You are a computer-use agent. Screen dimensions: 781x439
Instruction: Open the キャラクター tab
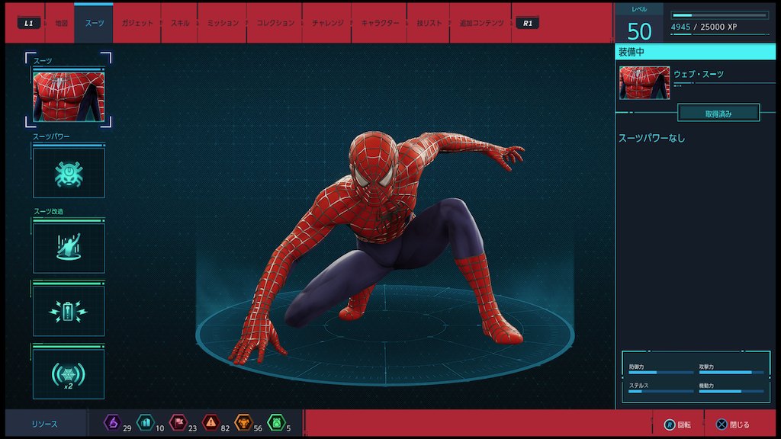[x=380, y=23]
